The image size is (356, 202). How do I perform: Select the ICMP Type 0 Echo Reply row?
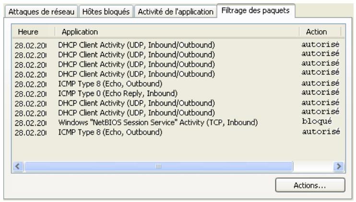(118, 93)
